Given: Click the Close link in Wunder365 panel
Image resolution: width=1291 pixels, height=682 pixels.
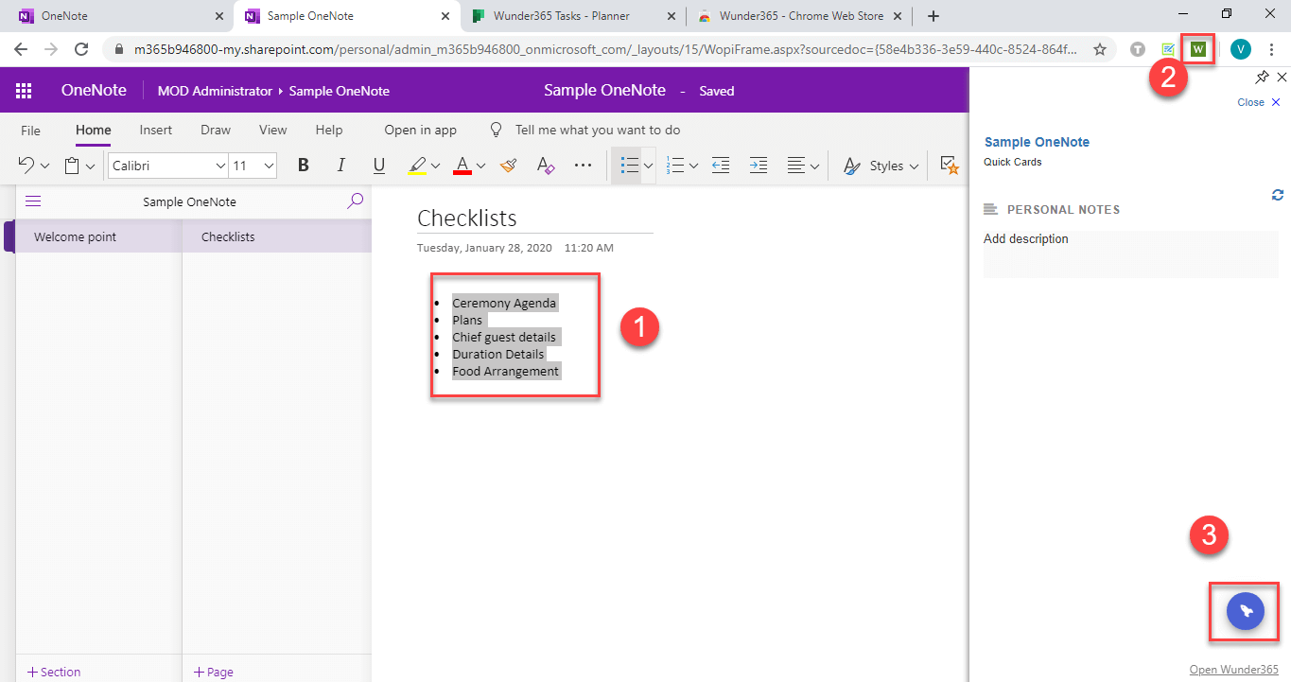Looking at the screenshot, I should (x=1259, y=102).
